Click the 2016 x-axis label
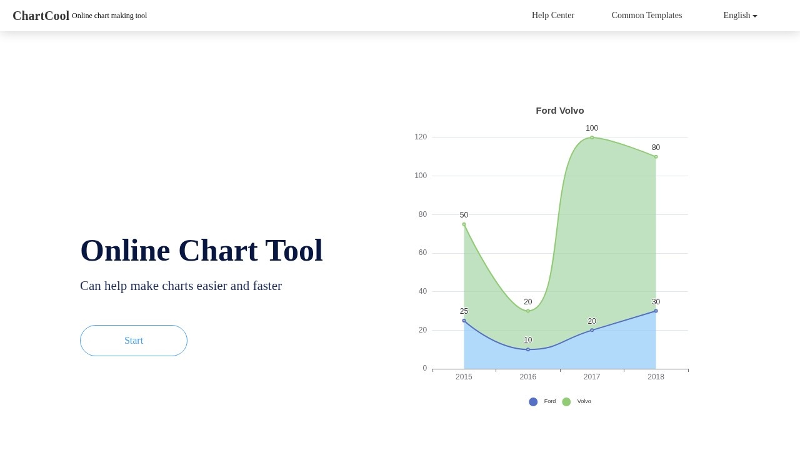 pos(528,377)
